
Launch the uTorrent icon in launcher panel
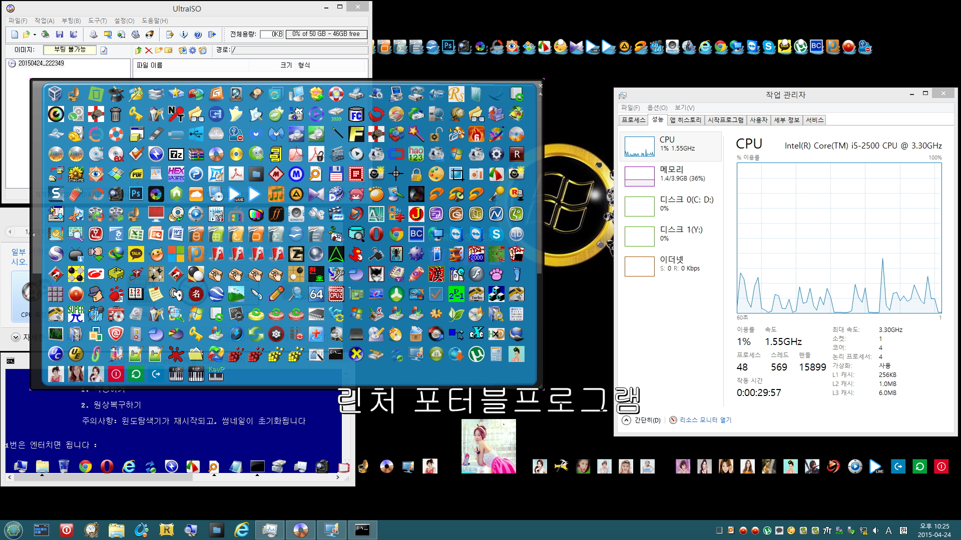tap(476, 354)
